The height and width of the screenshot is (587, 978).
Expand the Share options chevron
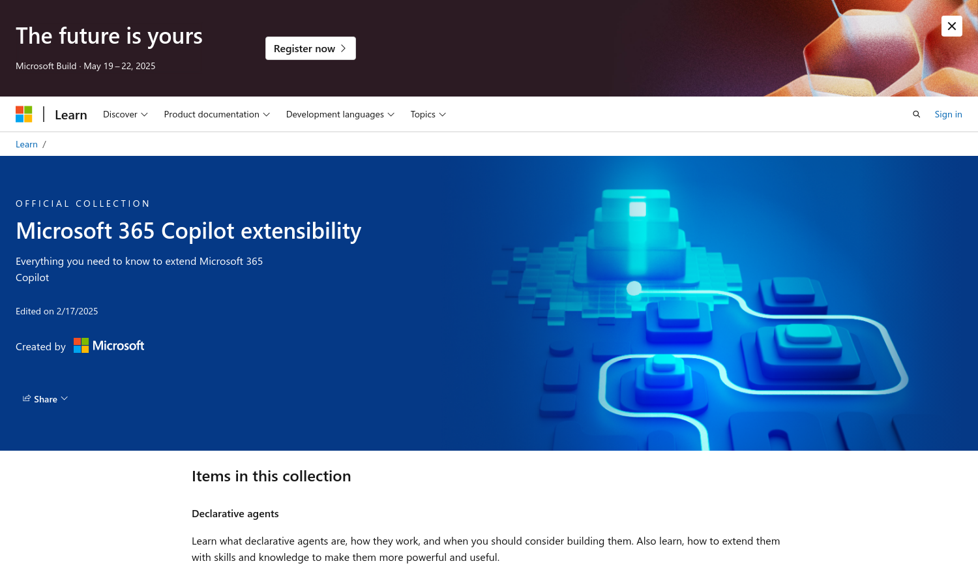coord(64,398)
